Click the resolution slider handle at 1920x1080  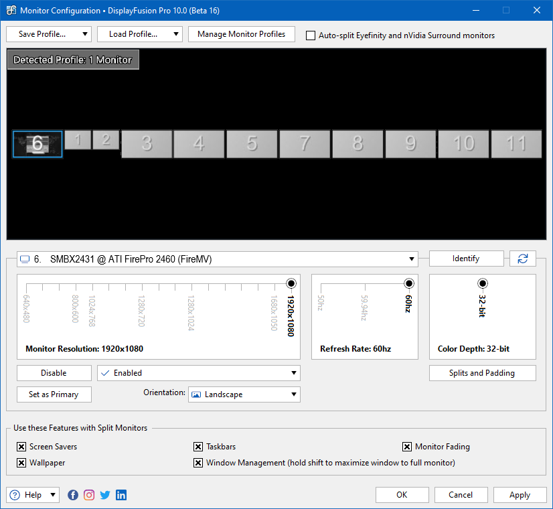(x=291, y=283)
